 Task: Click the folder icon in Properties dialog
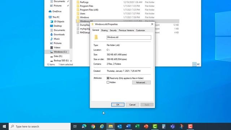(96, 37)
